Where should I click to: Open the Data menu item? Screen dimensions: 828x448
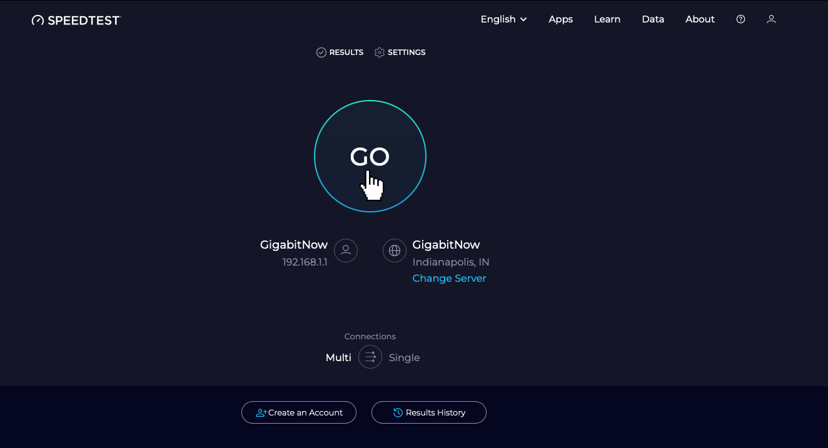(653, 19)
